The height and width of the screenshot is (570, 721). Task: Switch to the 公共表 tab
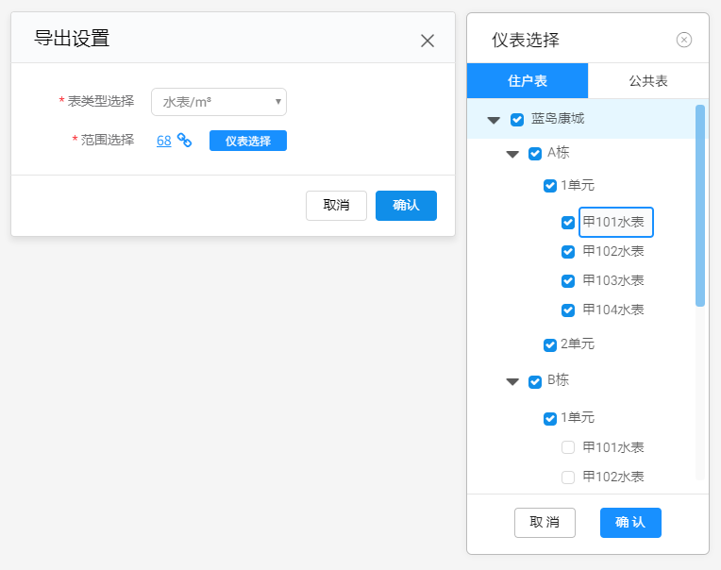[648, 81]
